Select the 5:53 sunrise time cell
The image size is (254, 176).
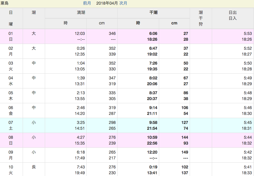pyautogui.click(x=248, y=33)
